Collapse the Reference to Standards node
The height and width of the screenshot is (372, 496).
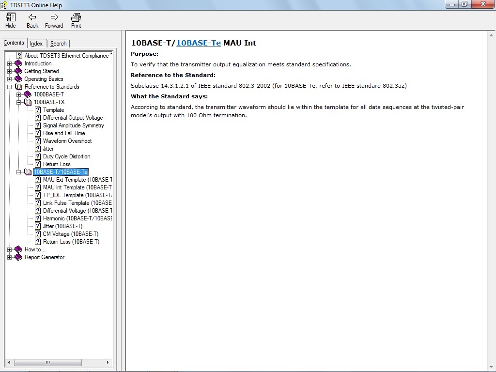(x=10, y=87)
